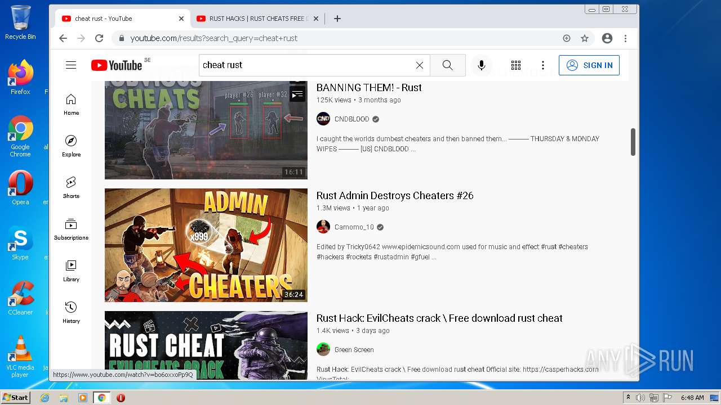Visit the Green Screen channel name

(354, 350)
